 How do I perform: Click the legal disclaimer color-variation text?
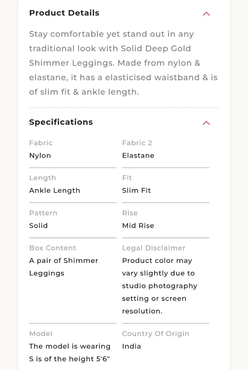tap(159, 286)
